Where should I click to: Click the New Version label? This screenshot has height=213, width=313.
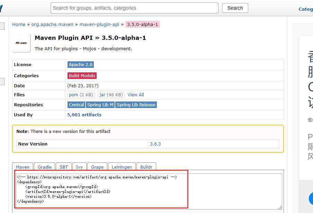click(x=33, y=144)
